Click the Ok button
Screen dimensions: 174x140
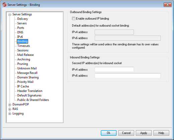pyautogui.click(x=108, y=133)
